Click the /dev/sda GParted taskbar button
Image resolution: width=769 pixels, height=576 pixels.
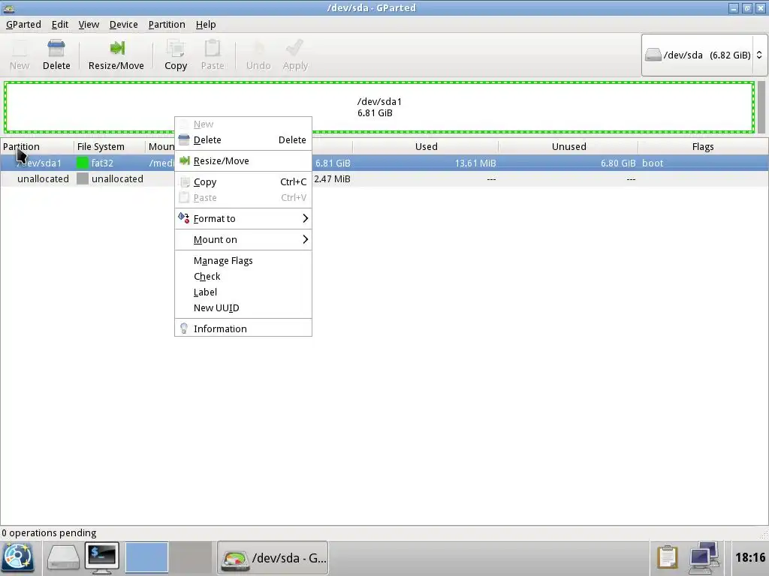tap(273, 558)
